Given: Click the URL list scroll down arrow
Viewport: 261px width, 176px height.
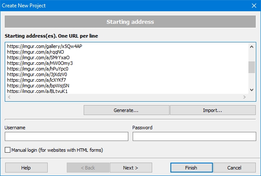Looking at the screenshot, I should pyautogui.click(x=251, y=90).
